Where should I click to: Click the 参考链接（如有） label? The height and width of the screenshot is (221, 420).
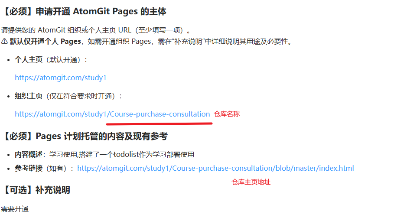pyautogui.click(x=44, y=169)
